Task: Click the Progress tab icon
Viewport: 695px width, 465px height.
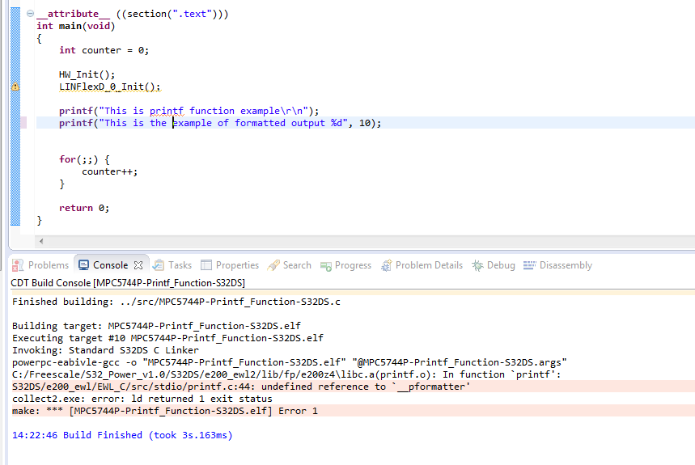Action: [x=326, y=266]
